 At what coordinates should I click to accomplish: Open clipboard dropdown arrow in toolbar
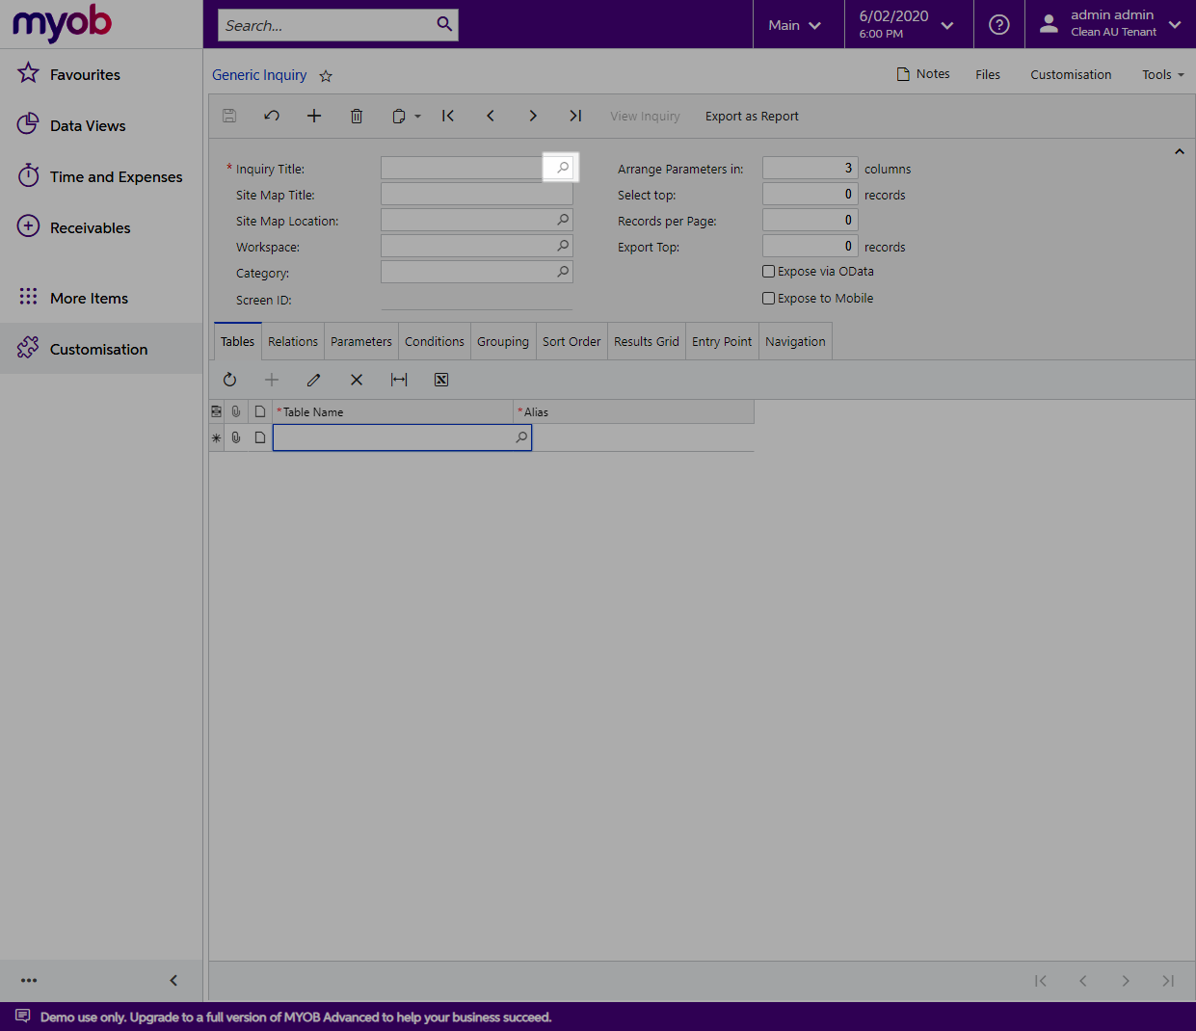(417, 117)
